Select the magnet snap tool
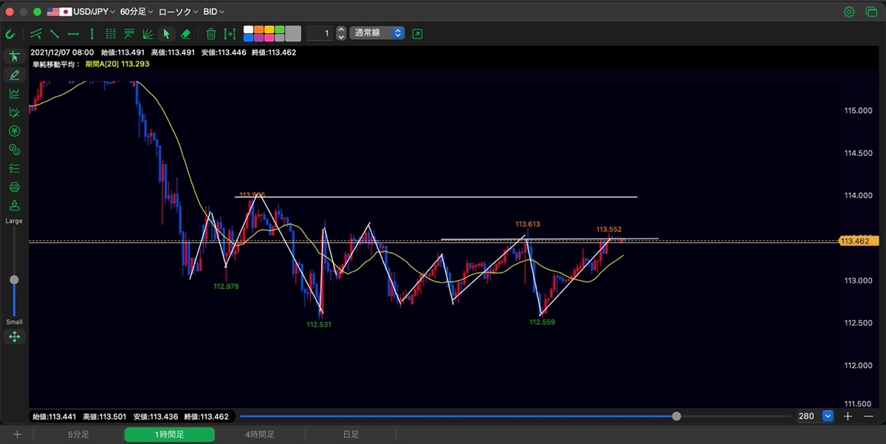 click(10, 33)
